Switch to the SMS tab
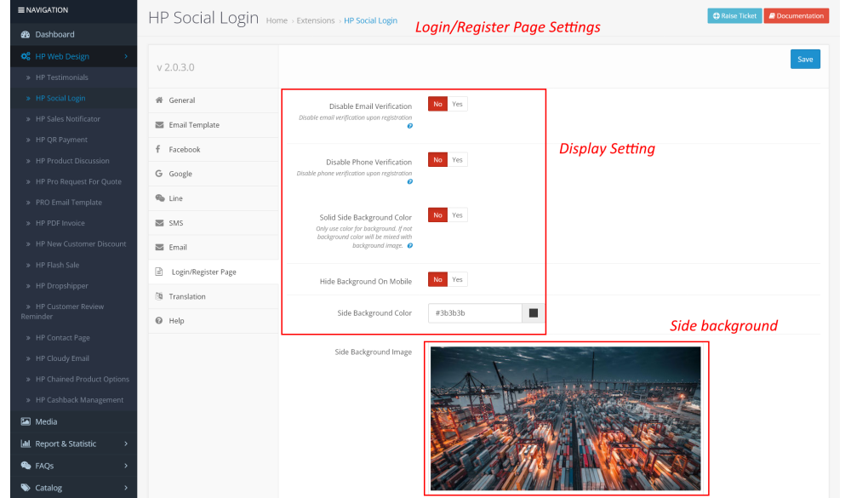Viewport: 851px width, 498px height. point(214,223)
